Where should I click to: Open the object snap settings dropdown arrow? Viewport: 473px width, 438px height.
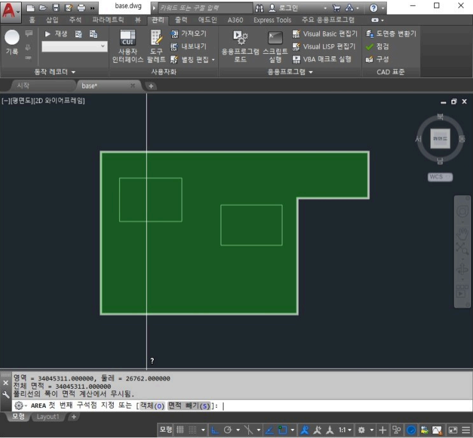(x=292, y=430)
